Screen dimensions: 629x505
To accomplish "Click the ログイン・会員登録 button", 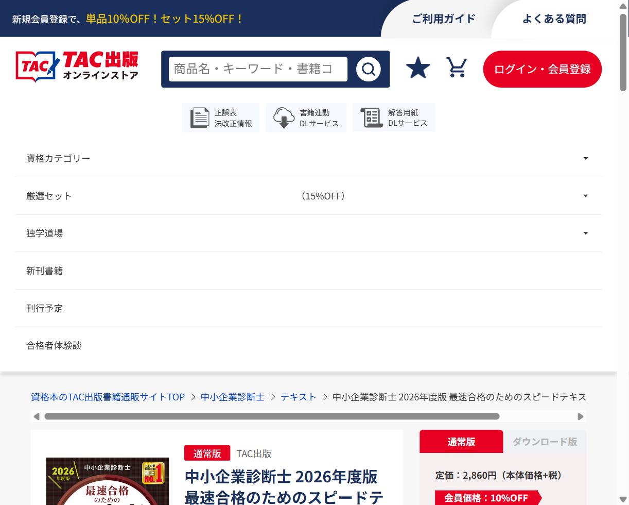I will [x=542, y=69].
